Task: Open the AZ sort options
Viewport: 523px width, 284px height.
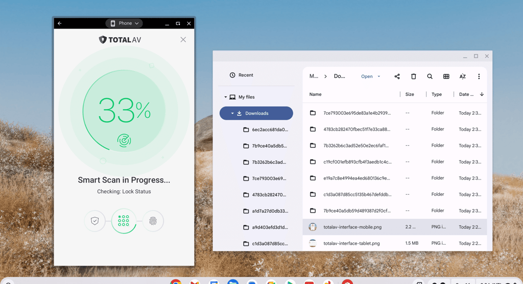Action: tap(462, 76)
